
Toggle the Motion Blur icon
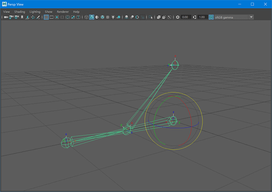(132, 17)
